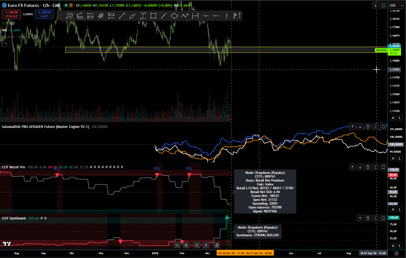
Task: Select the Vertical Line drawing tool
Action: [x=227, y=16]
